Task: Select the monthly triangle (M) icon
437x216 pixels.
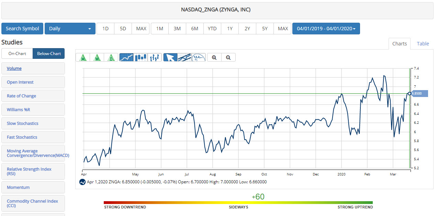Action: click(82, 57)
